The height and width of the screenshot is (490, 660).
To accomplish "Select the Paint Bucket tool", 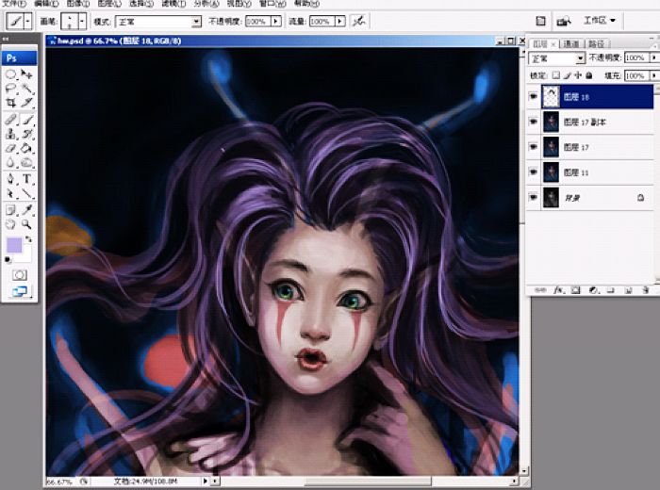I will (26, 149).
